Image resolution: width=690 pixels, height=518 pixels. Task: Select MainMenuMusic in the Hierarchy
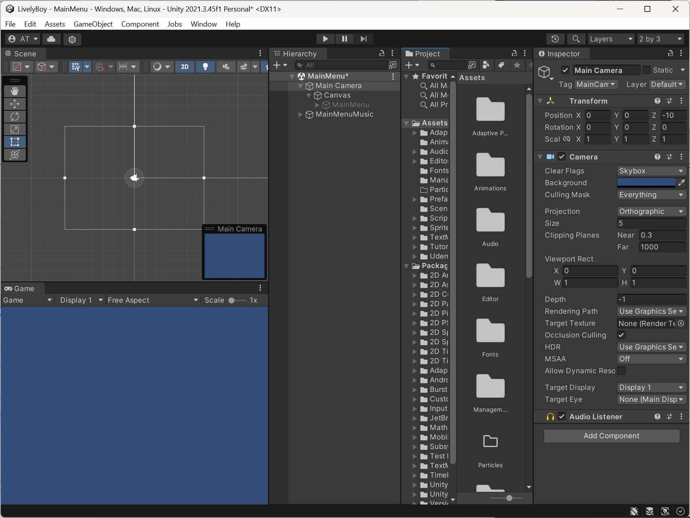[x=344, y=114]
